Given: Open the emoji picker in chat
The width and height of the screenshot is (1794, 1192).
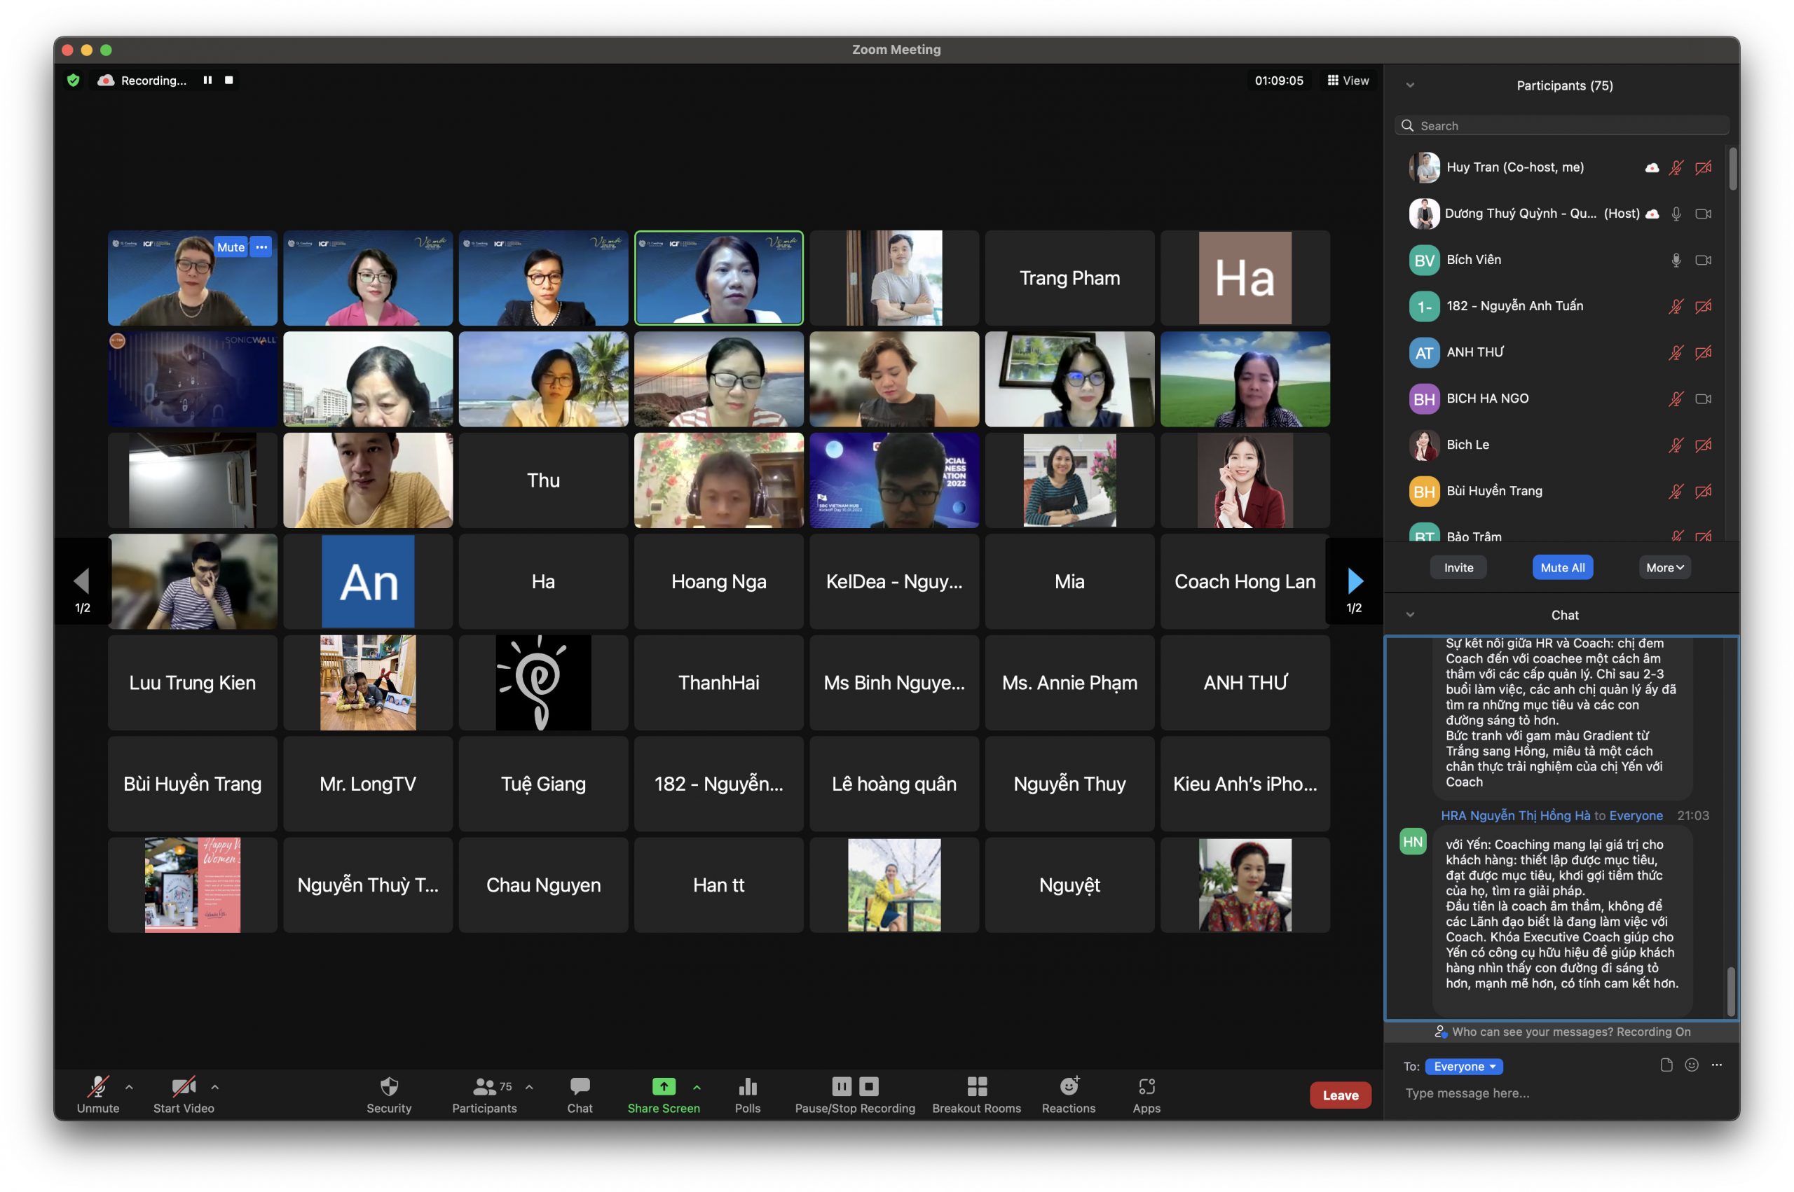Looking at the screenshot, I should (1690, 1065).
